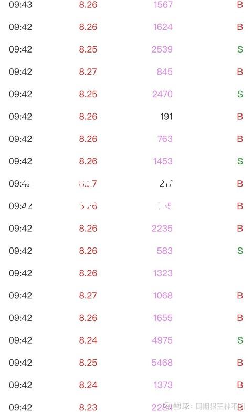Open the trade with volume 1655
252x414 pixels.
pos(126,318)
